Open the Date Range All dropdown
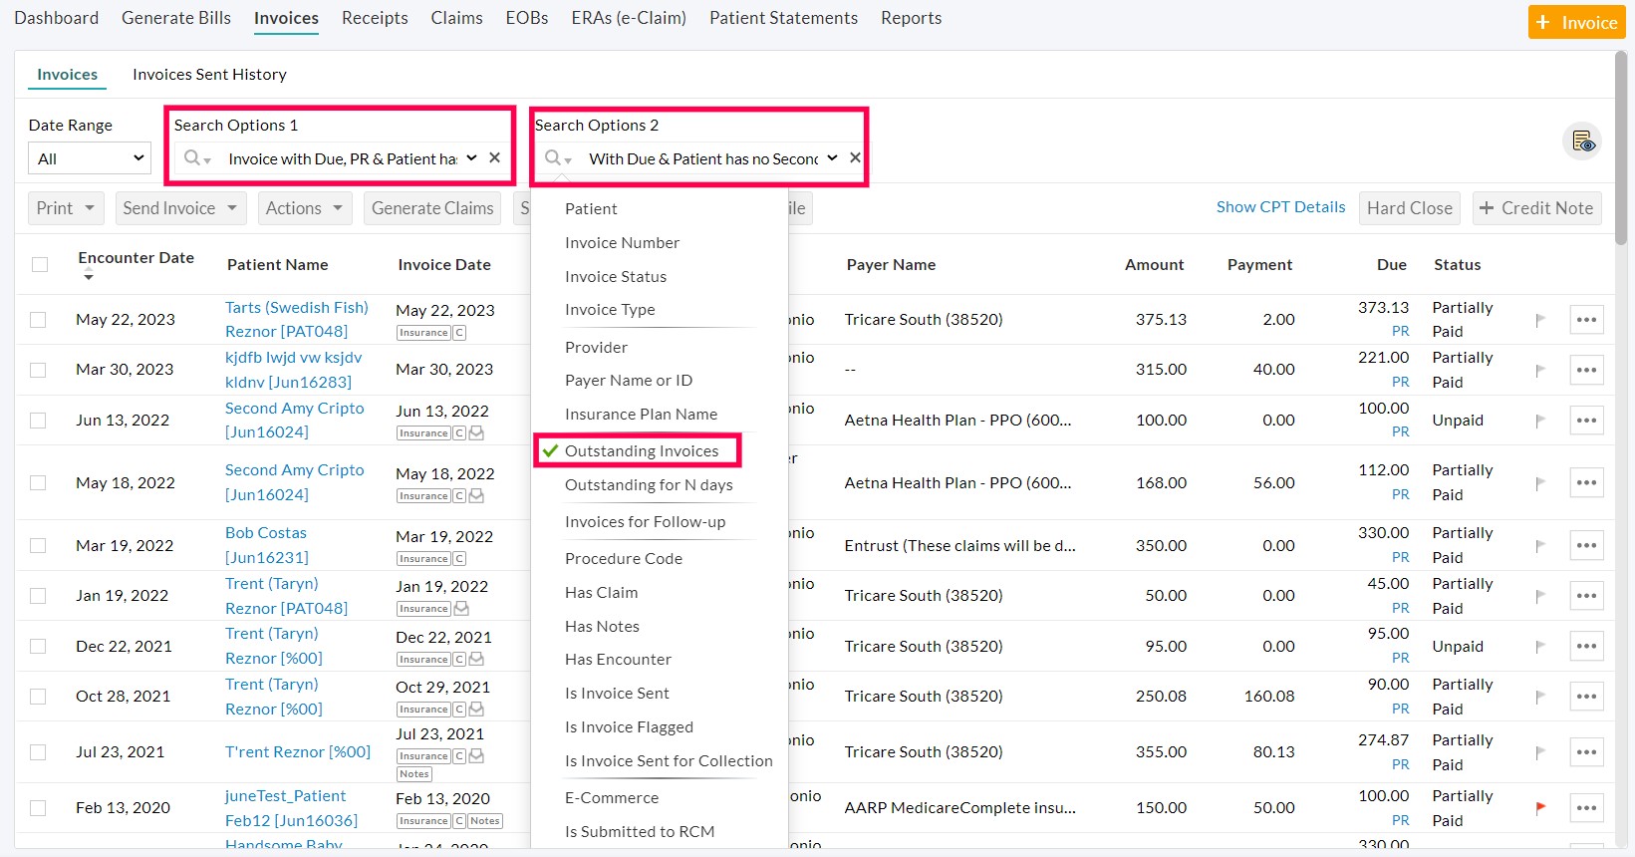Viewport: 1635px width, 857px height. pos(90,158)
